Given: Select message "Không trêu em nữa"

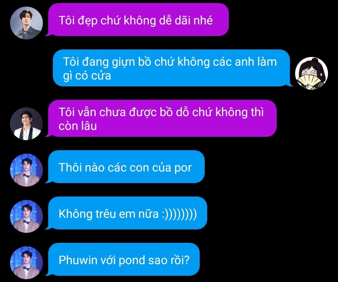Looking at the screenshot, I should pos(127,213).
